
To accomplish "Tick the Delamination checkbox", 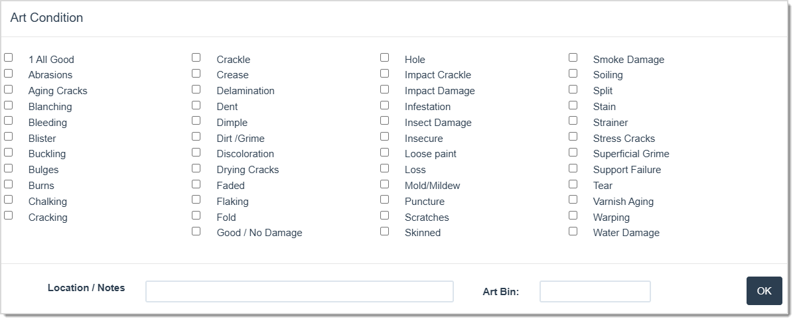I will (196, 90).
